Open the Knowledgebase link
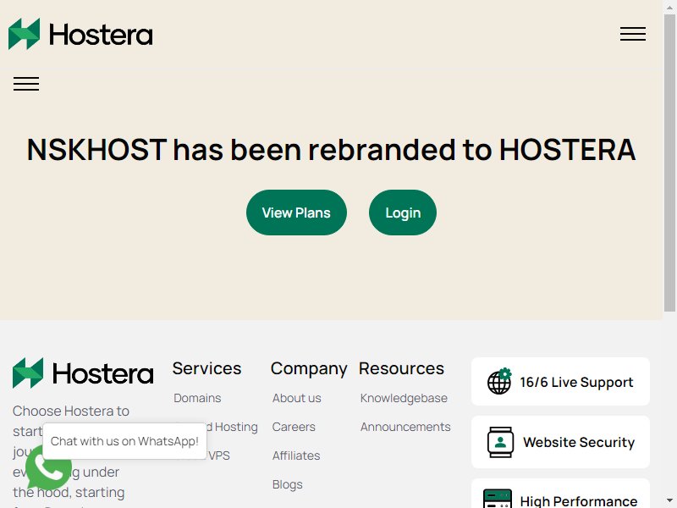 (x=404, y=398)
